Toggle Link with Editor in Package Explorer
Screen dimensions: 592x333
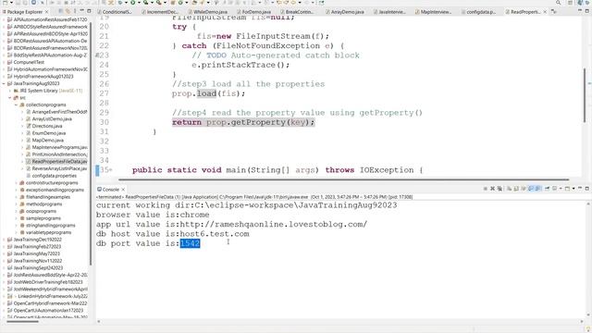point(68,12)
